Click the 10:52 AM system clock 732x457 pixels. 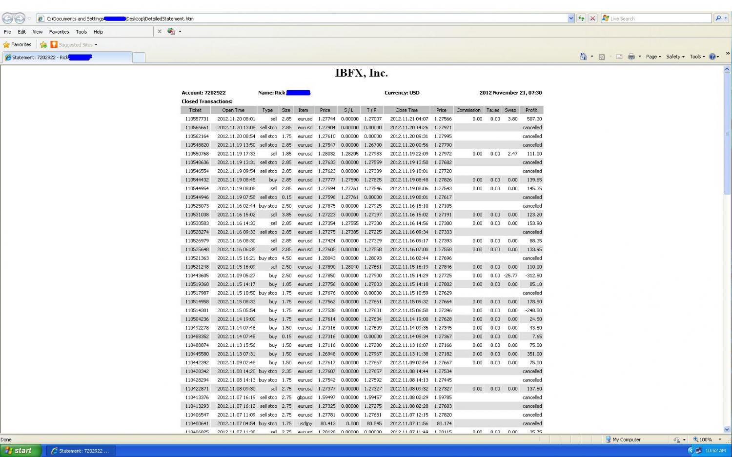[715, 451]
